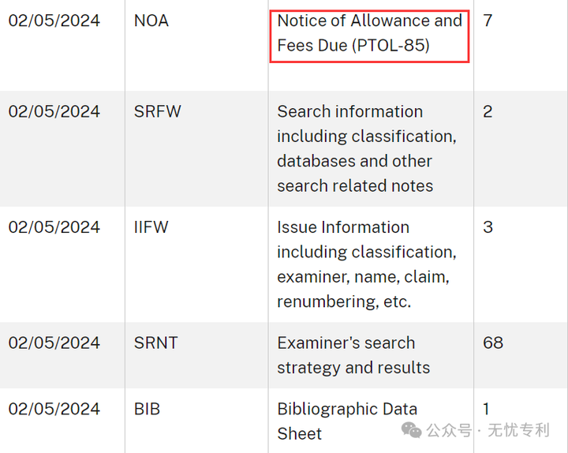Click the date 02/05/2024 in the SRNT row

point(54,343)
